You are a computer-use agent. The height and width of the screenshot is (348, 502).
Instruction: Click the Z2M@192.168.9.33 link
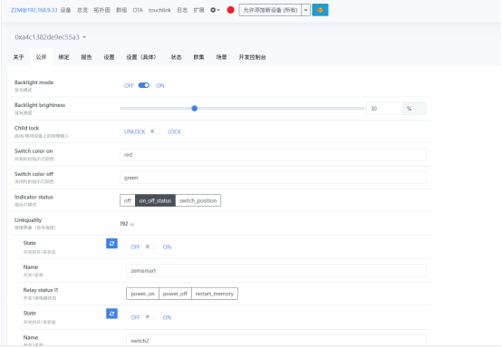34,10
